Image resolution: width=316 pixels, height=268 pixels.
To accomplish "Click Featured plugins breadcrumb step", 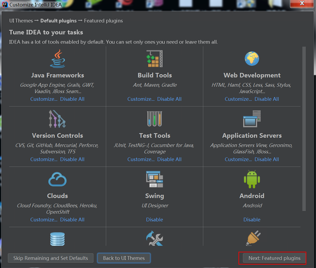I will click(103, 21).
